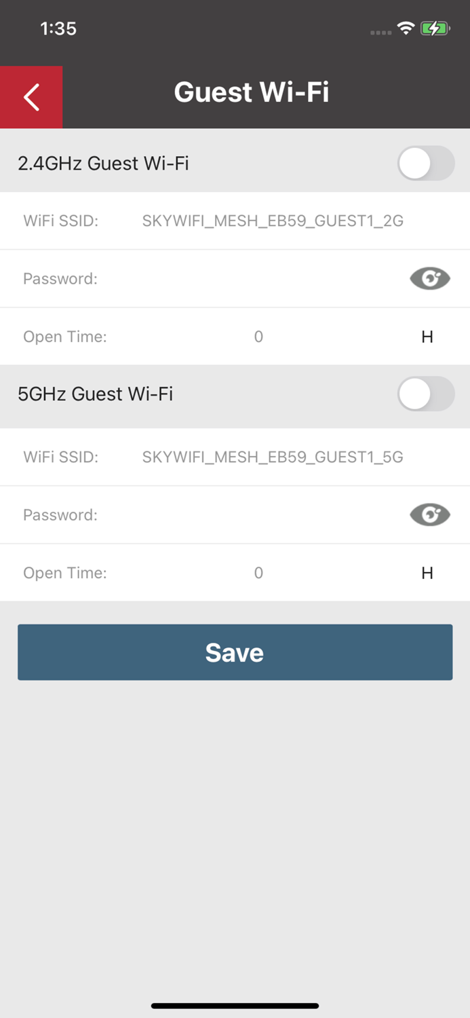Enable the 5GHz Guest Wi-Fi switch
The image size is (470, 1018).
tap(426, 394)
